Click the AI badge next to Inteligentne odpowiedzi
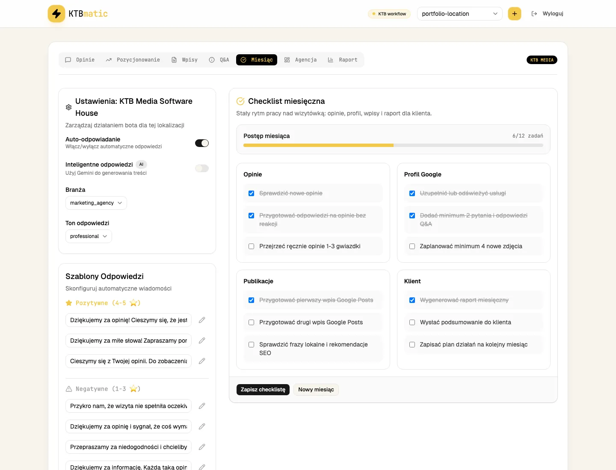 pos(142,164)
